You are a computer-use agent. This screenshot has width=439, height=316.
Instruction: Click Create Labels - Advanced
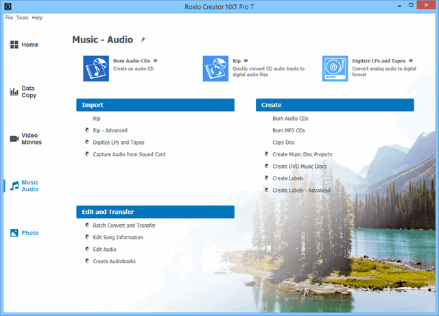(x=301, y=191)
